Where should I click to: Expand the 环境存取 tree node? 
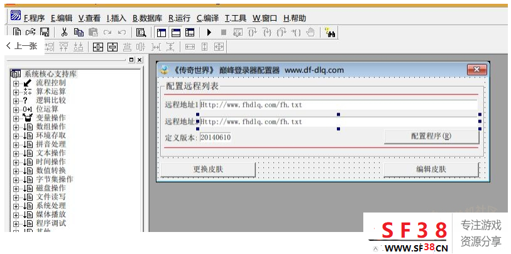pyautogui.click(x=16, y=136)
